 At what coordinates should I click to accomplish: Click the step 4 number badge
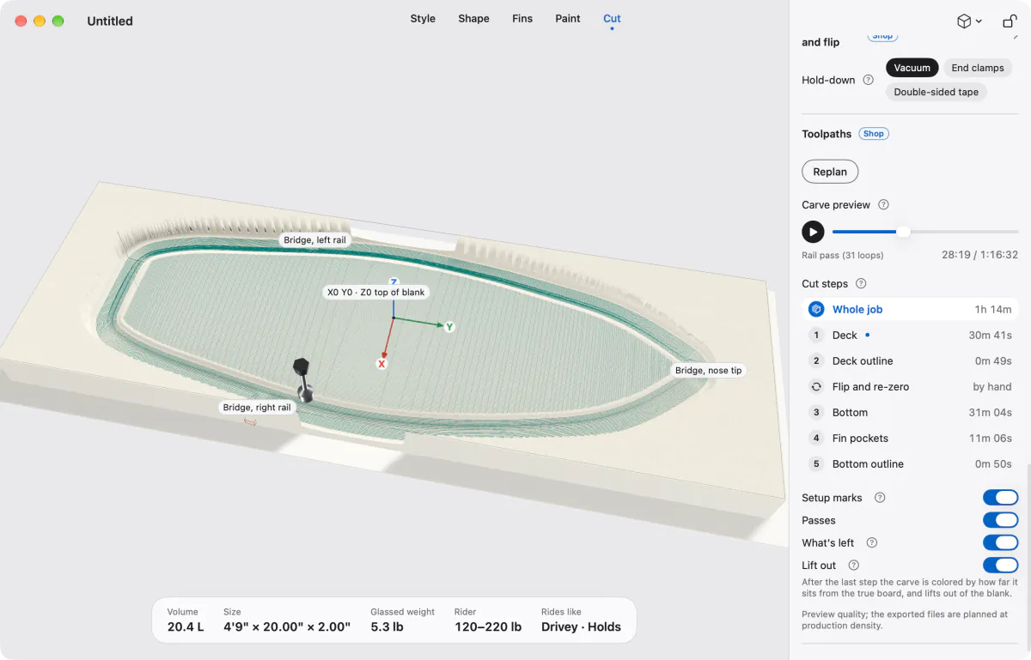(x=816, y=438)
